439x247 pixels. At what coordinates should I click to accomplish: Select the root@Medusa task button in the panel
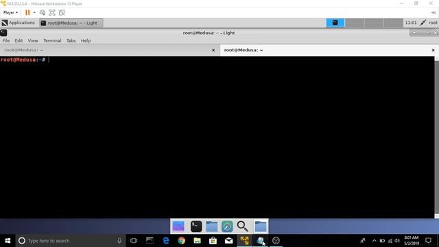71,23
